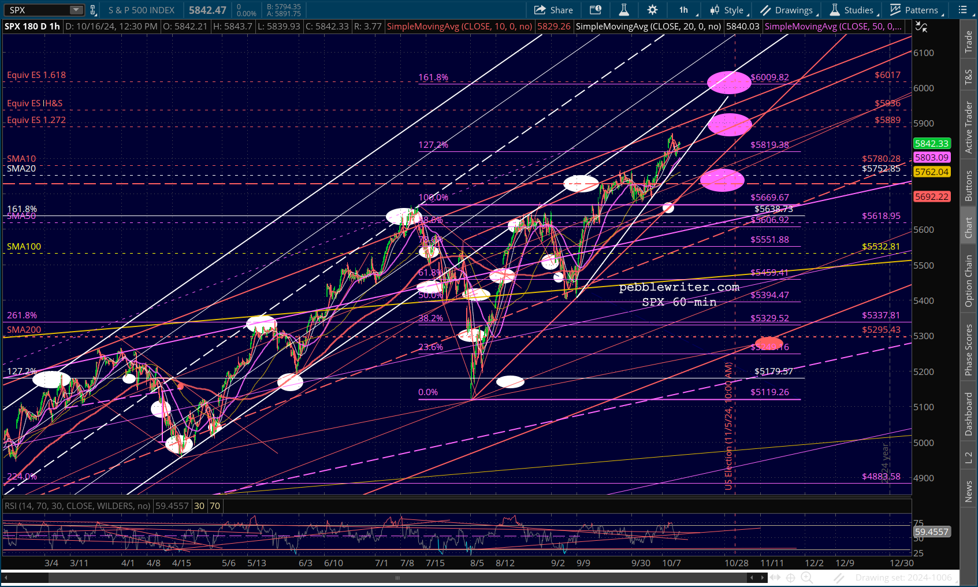Image resolution: width=978 pixels, height=587 pixels.
Task: Click the Equiv ES 1.272 label
Action: coord(36,120)
